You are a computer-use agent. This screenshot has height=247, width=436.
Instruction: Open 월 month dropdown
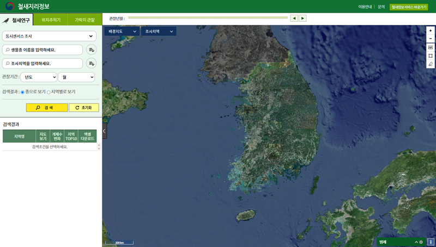click(76, 77)
